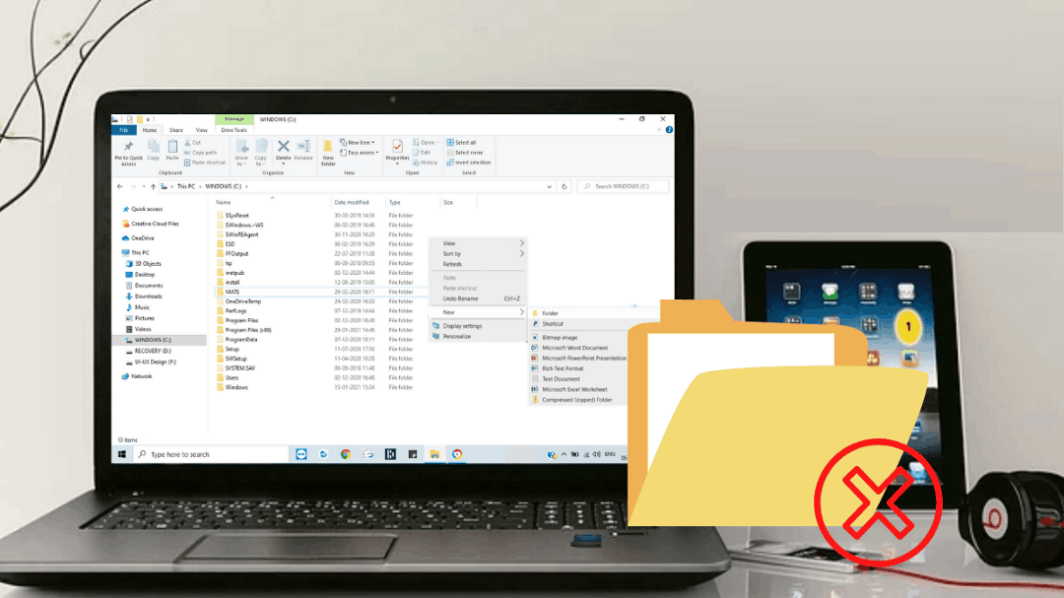Click Select all in the Select group
1064x598 pixels.
[x=463, y=142]
